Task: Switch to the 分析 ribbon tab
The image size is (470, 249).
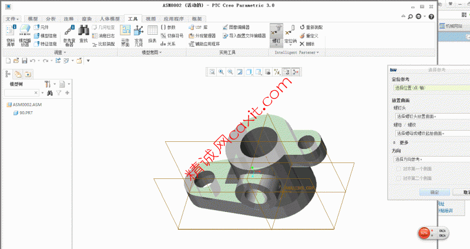Action: click(x=51, y=19)
